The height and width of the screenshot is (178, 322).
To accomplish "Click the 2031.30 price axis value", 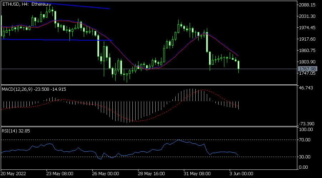I will click(307, 16).
